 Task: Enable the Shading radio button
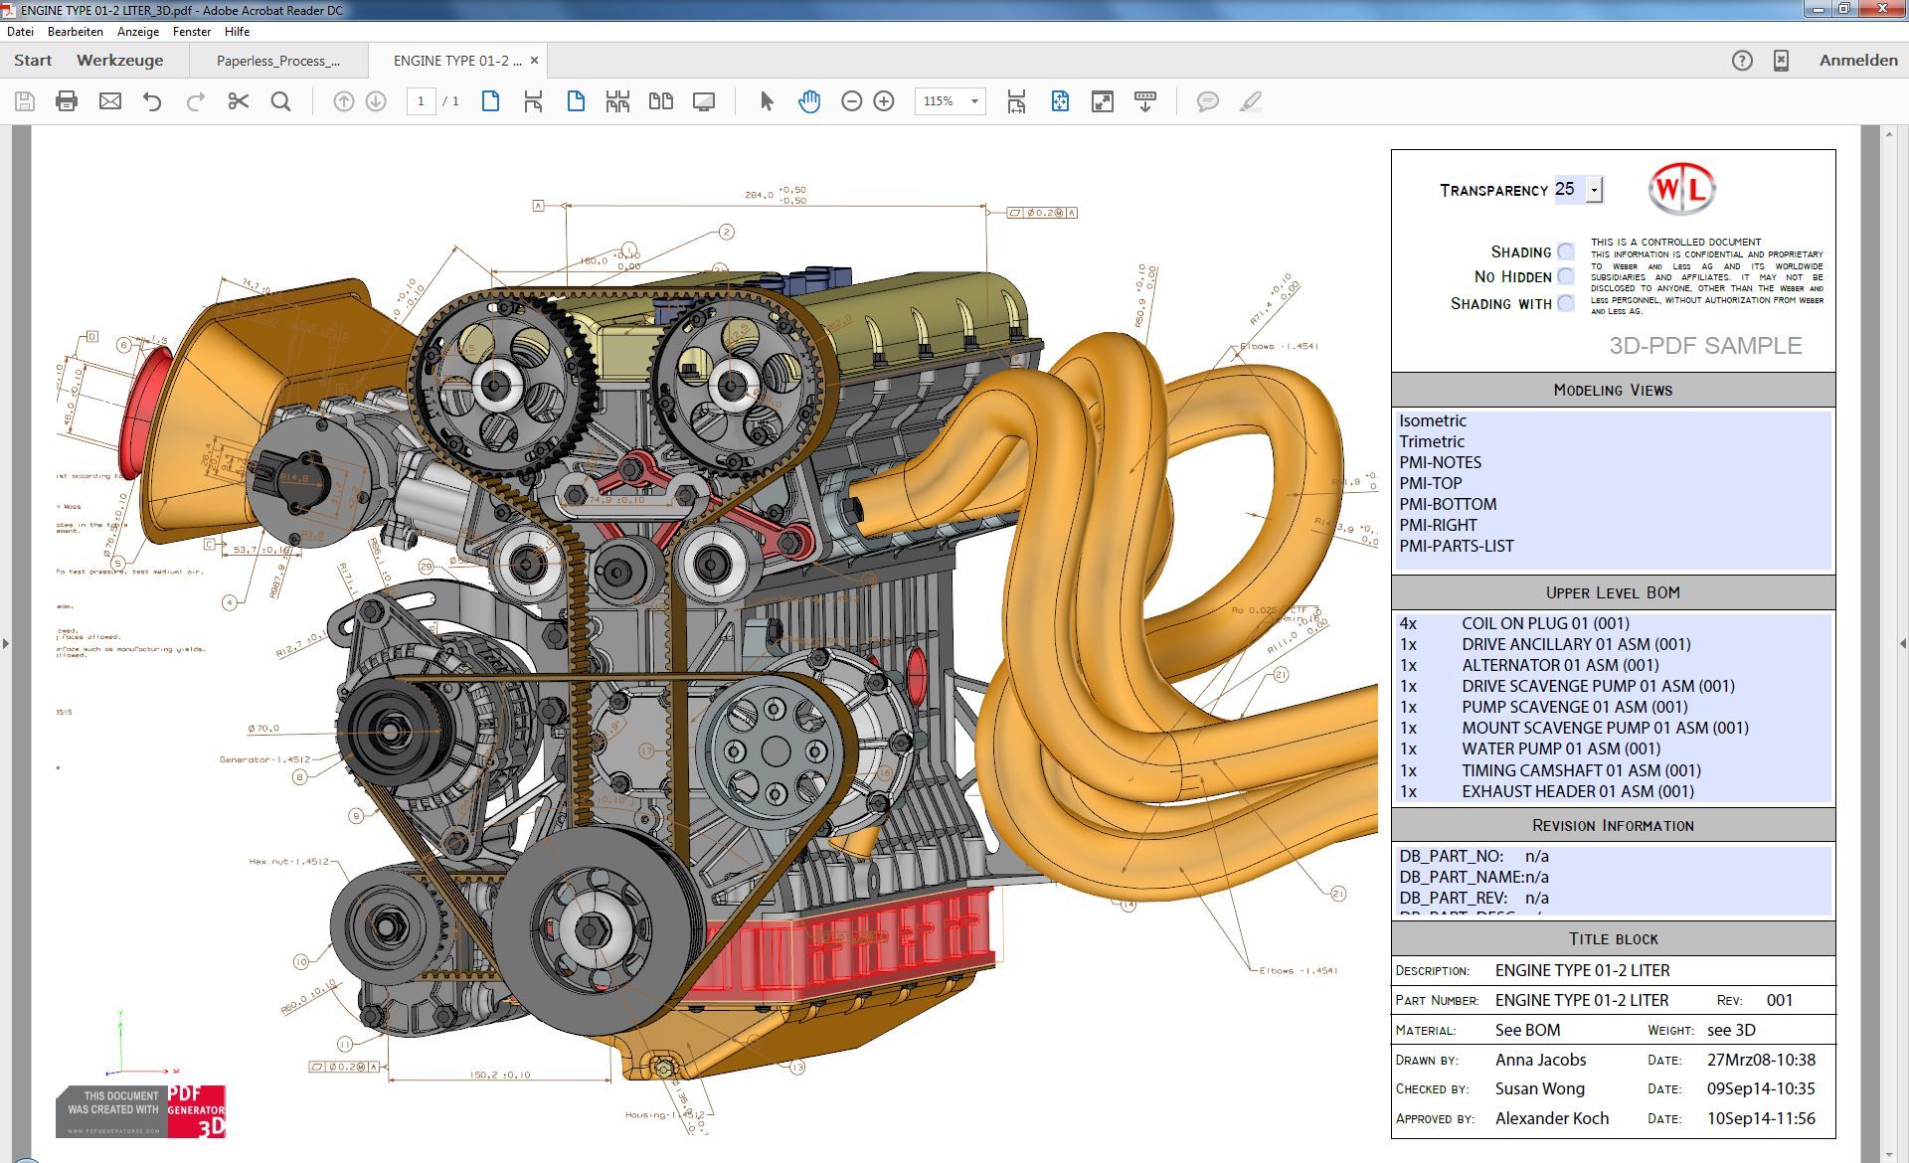[1566, 251]
